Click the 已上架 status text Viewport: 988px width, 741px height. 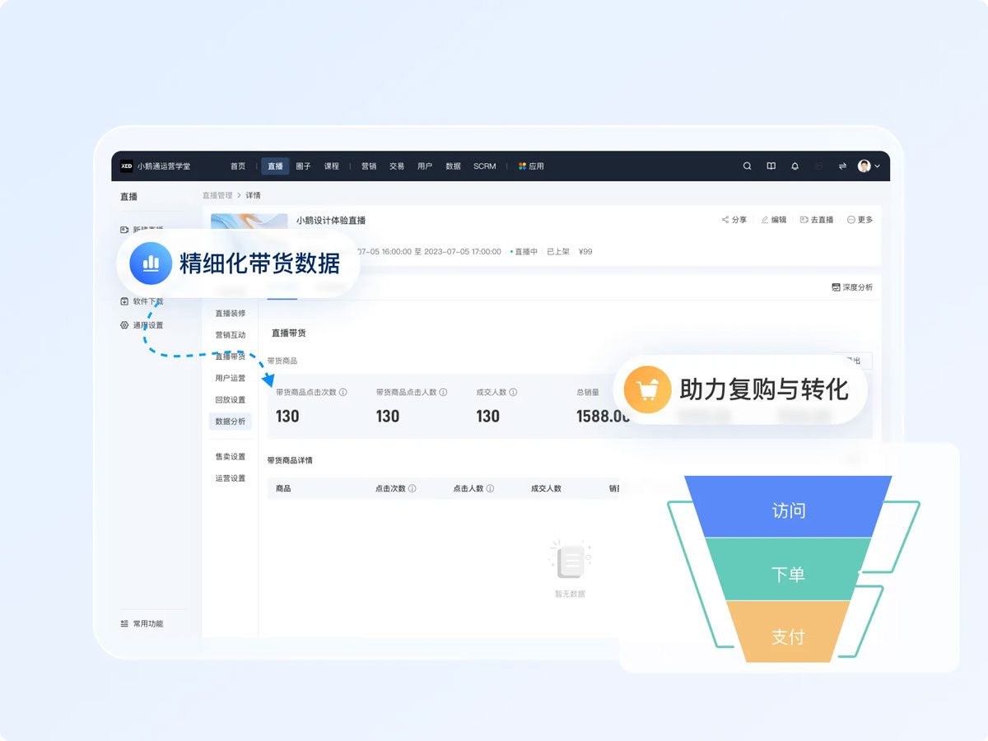[558, 252]
